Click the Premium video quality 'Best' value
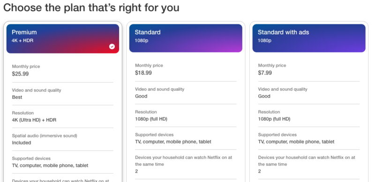 pyautogui.click(x=17, y=97)
